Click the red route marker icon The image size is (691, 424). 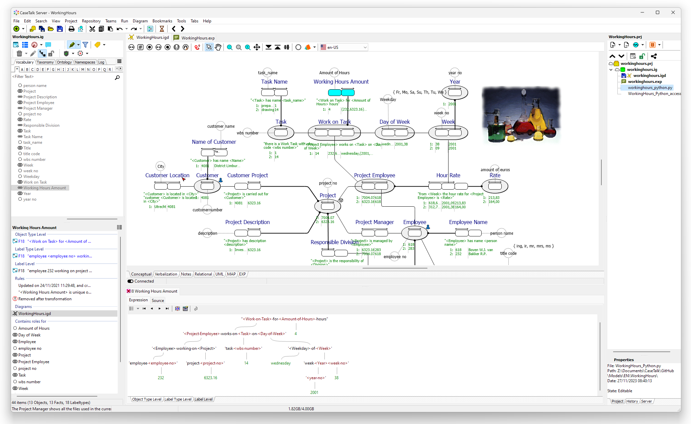click(197, 47)
